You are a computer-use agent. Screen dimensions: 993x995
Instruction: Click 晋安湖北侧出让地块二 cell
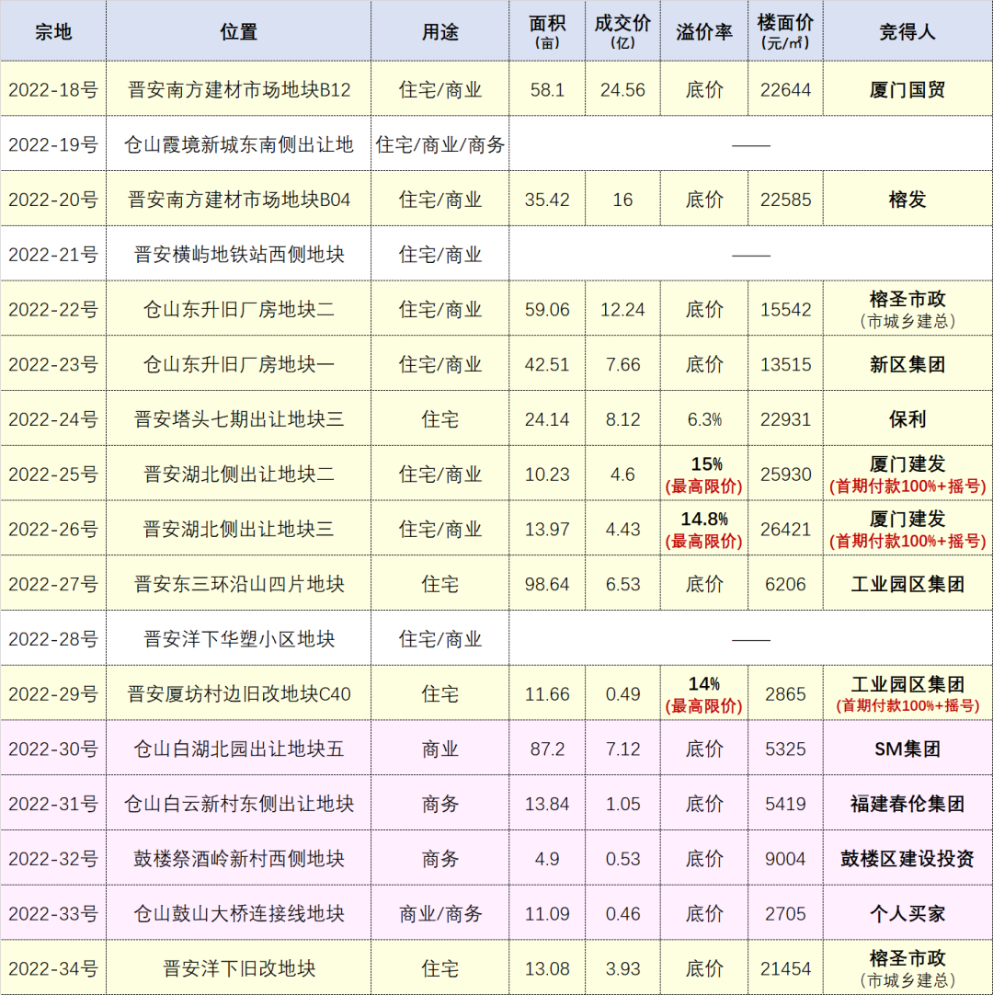[238, 474]
